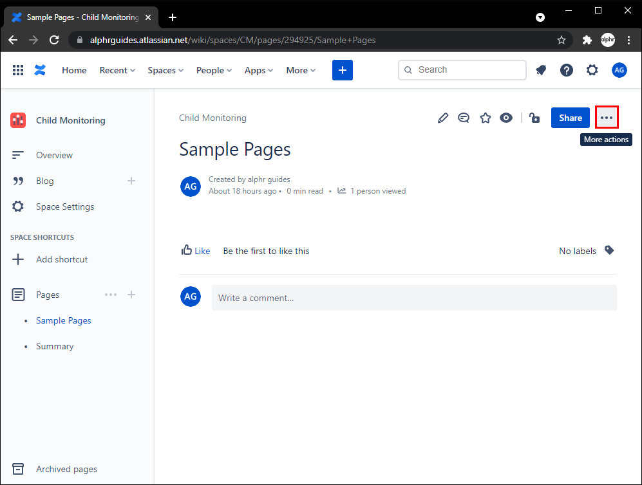Viewport: 642px width, 485px height.
Task: Click the blue Create plus button
Action: tap(343, 70)
